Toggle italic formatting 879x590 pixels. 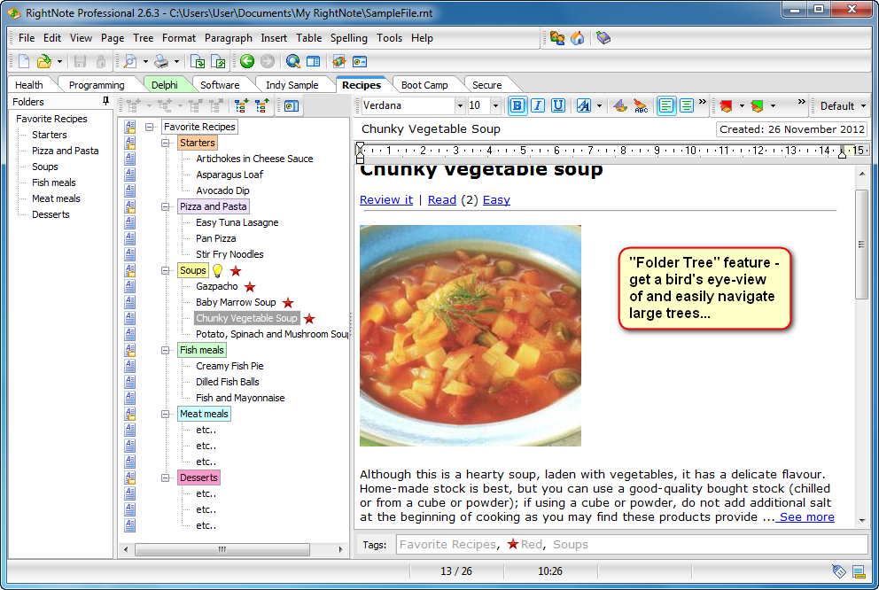pos(538,105)
